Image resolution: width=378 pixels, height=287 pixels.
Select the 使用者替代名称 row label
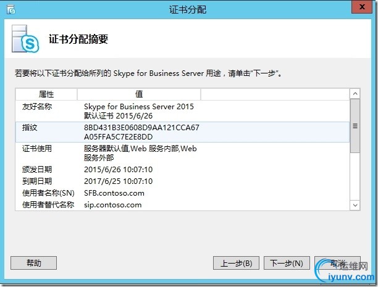(48, 204)
